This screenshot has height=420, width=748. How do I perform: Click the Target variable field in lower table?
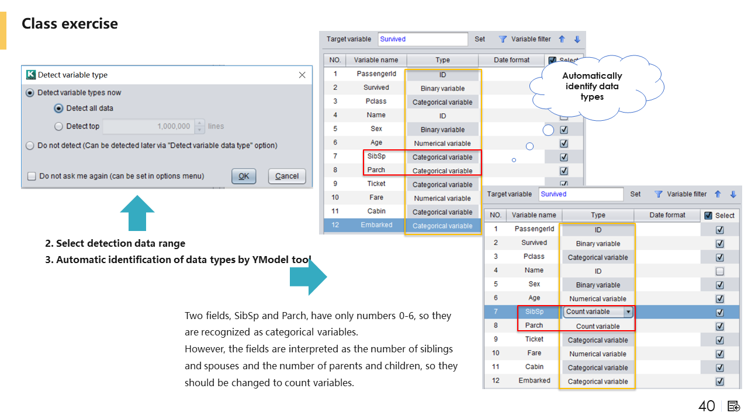[581, 194]
